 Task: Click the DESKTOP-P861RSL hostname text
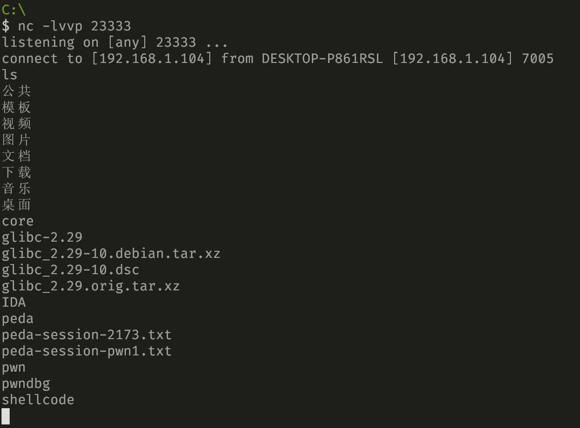pyautogui.click(x=322, y=58)
